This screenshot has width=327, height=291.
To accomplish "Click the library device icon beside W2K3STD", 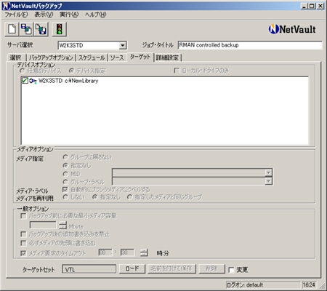I will click(33, 81).
